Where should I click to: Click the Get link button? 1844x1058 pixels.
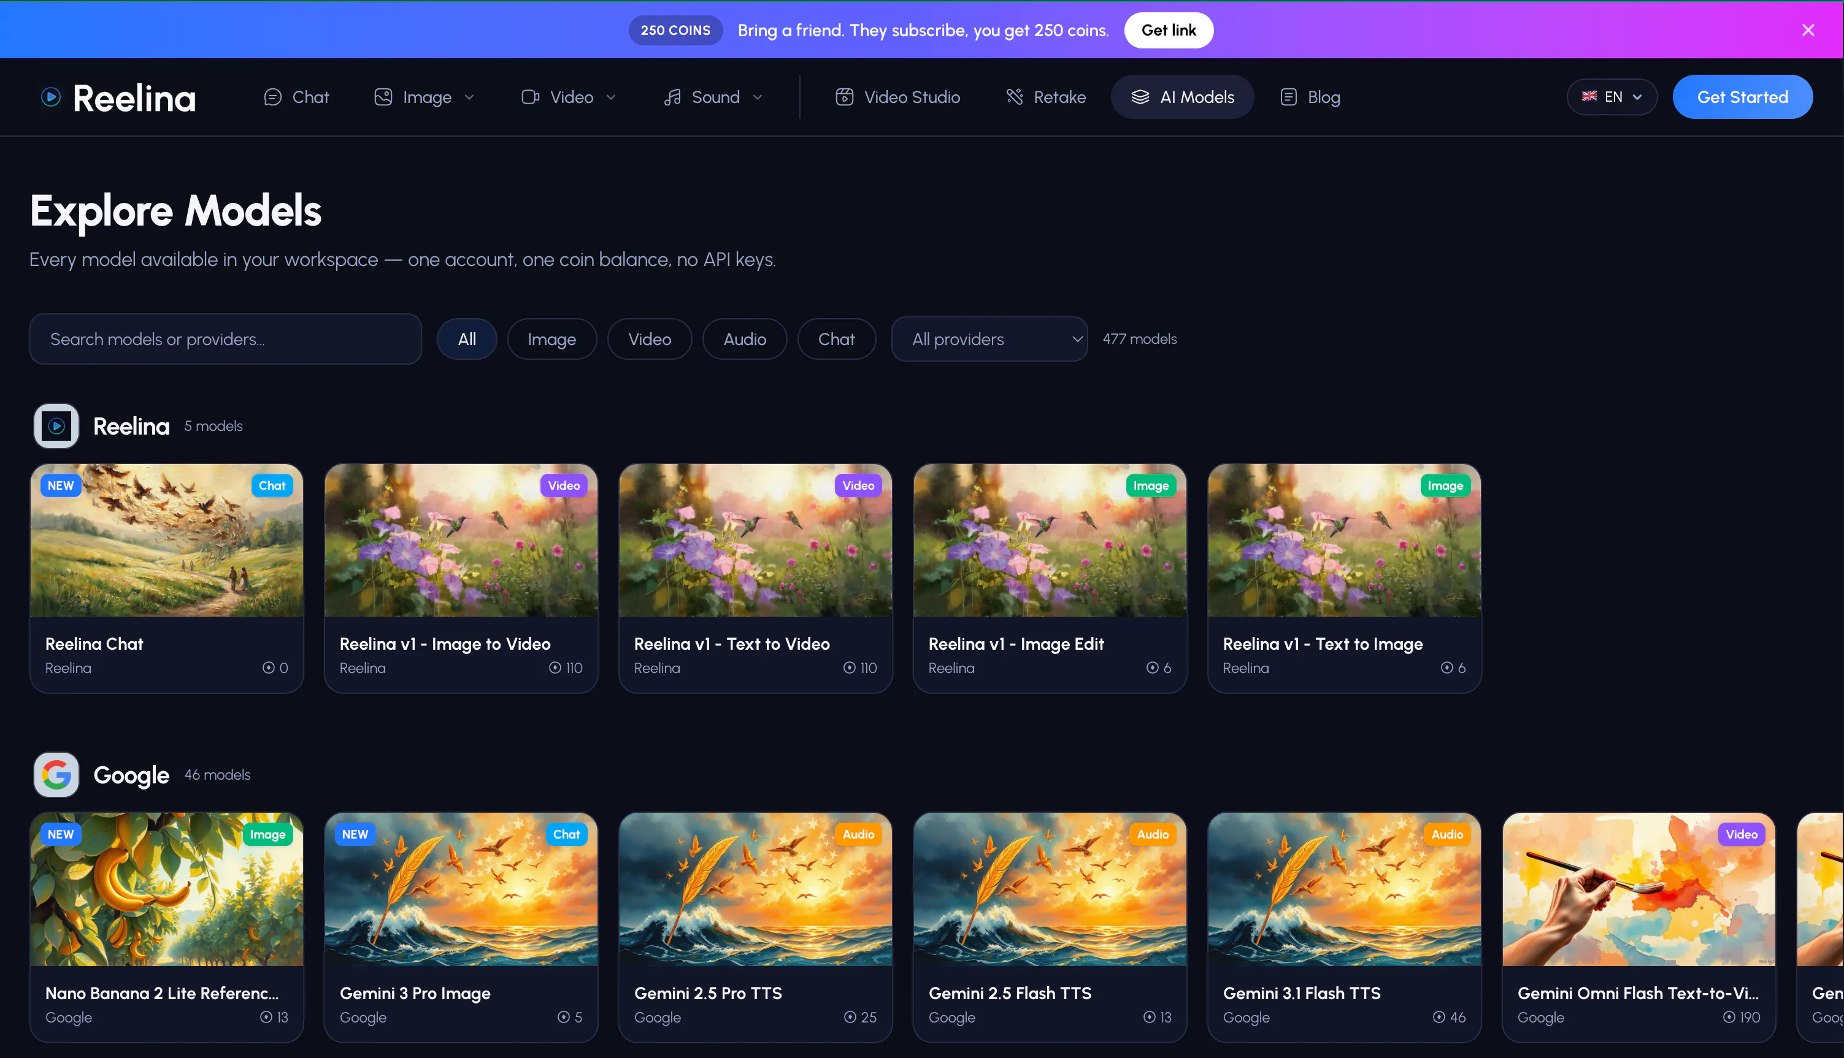pyautogui.click(x=1169, y=30)
